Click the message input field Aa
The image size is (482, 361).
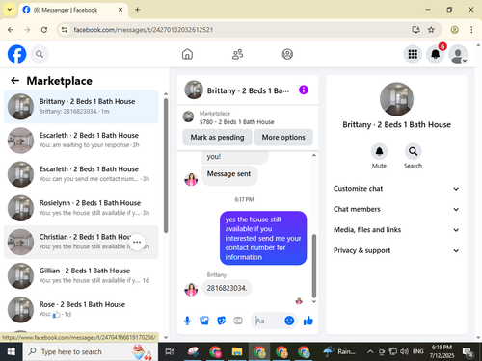(x=267, y=321)
